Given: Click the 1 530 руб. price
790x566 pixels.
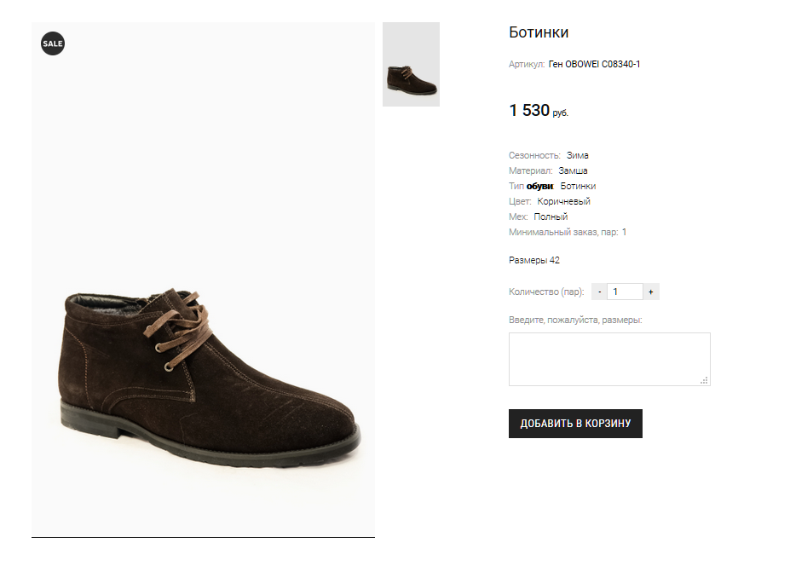Looking at the screenshot, I should click(538, 111).
